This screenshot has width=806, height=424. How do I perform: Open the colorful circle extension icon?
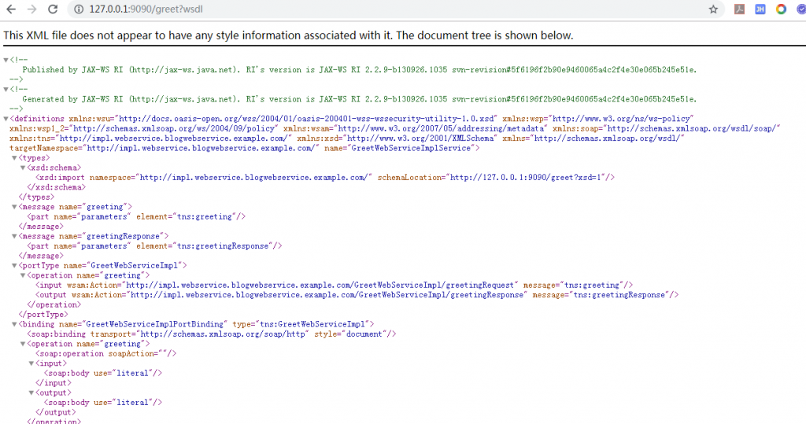click(x=781, y=9)
